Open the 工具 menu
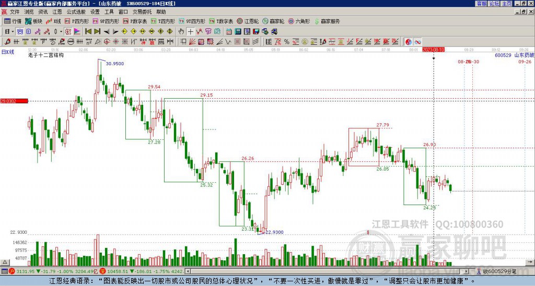Image resolution: width=535 pixels, height=286 pixels. click(109, 12)
